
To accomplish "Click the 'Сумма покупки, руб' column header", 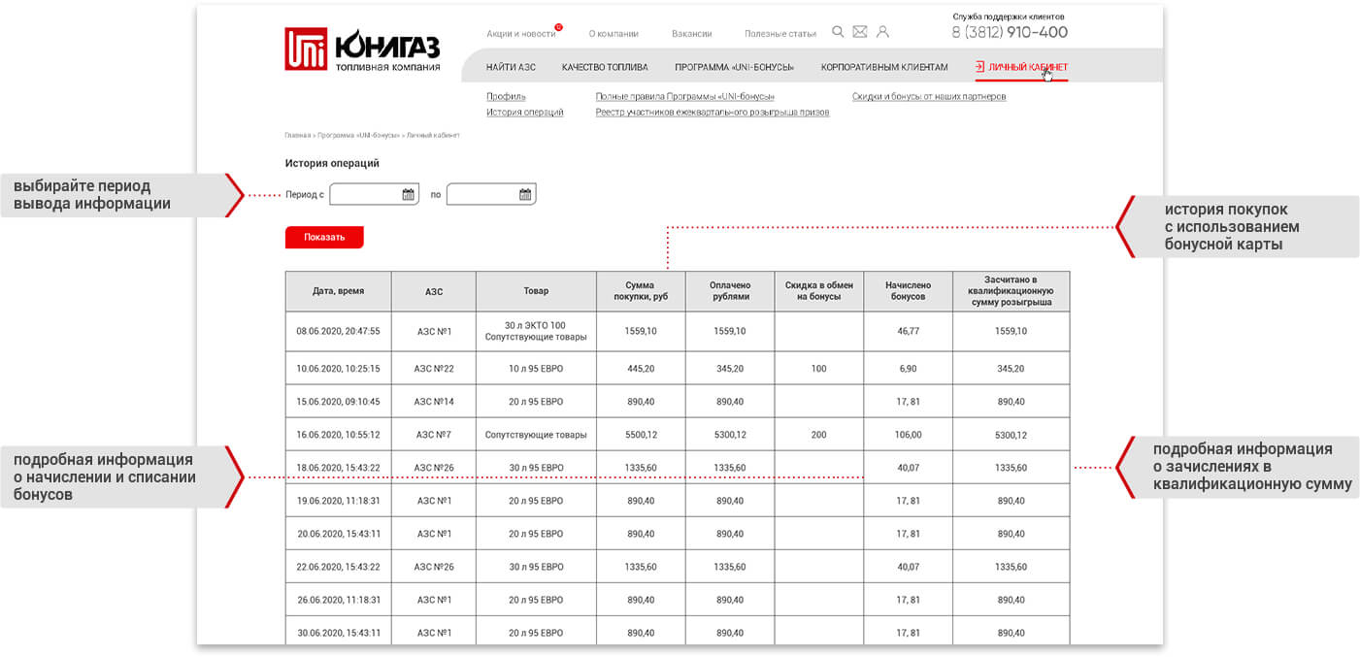I will (641, 291).
